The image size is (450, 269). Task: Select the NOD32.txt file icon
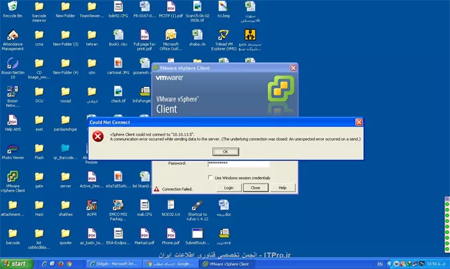pyautogui.click(x=171, y=208)
